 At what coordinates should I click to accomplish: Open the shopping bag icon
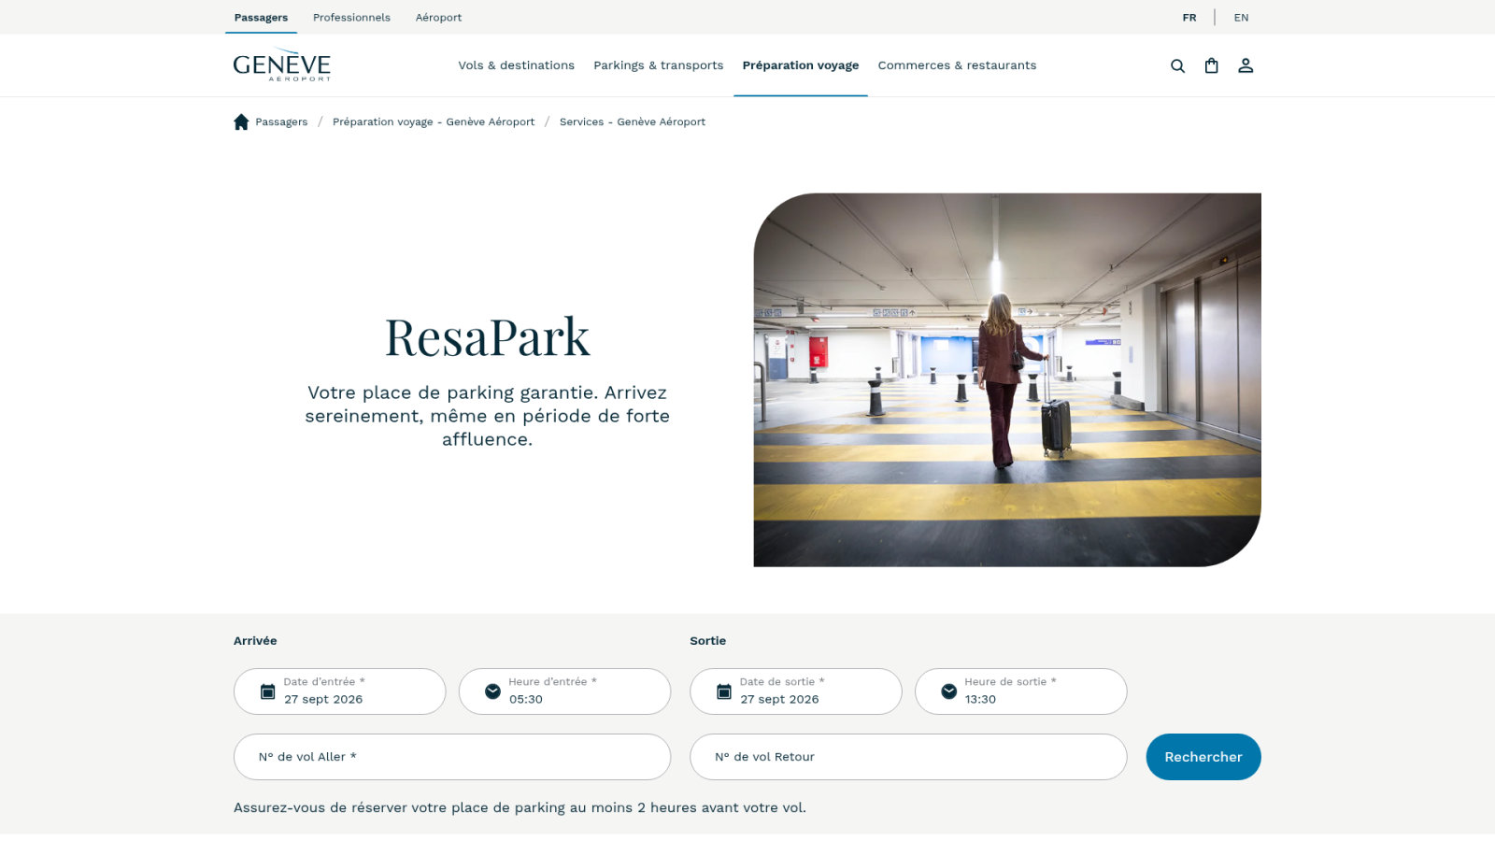(1211, 65)
